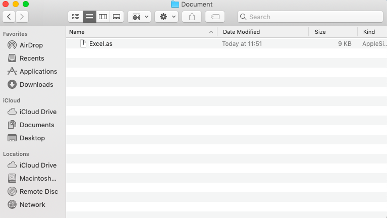Image resolution: width=387 pixels, height=218 pixels.
Task: Open the group-by arrange dropdown
Action: click(x=139, y=17)
